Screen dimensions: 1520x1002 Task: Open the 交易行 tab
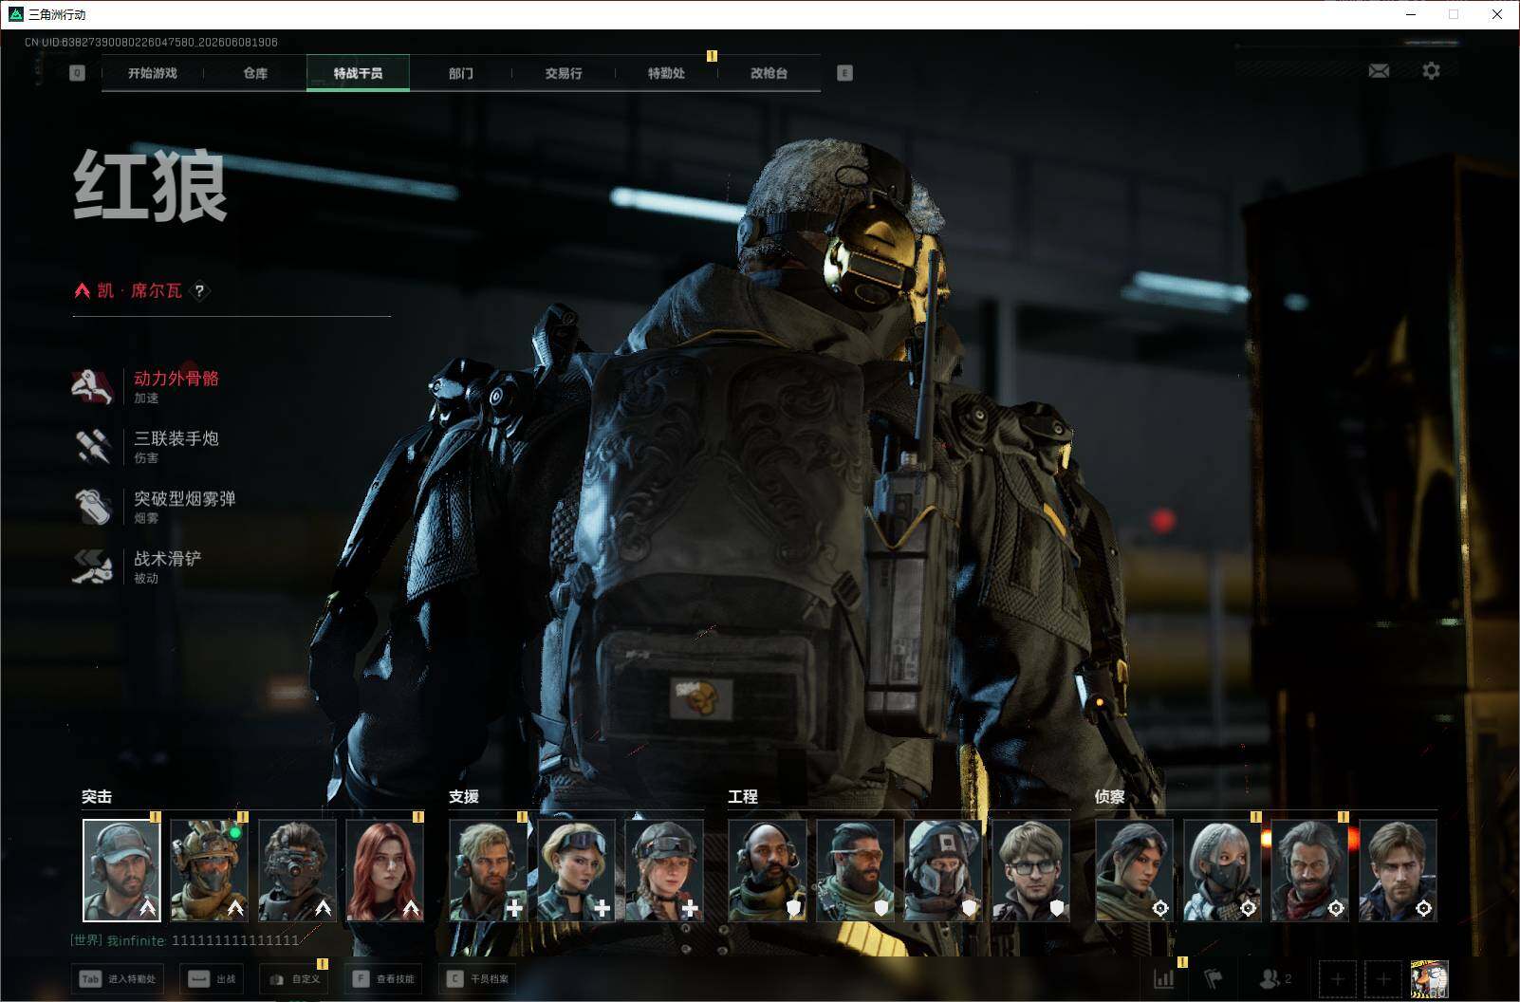pyautogui.click(x=564, y=73)
